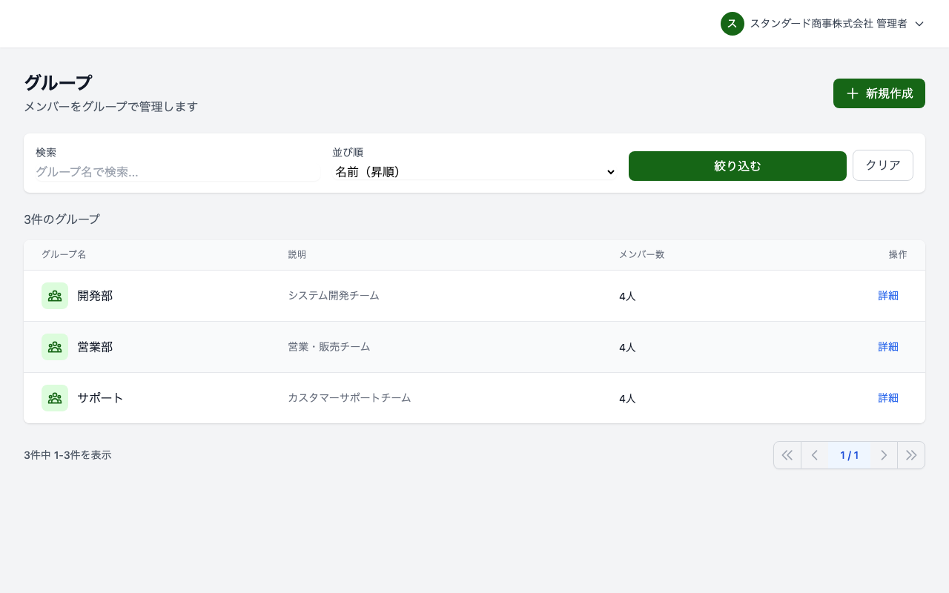Jump to first page using double-left arrow
This screenshot has width=949, height=593.
point(787,455)
